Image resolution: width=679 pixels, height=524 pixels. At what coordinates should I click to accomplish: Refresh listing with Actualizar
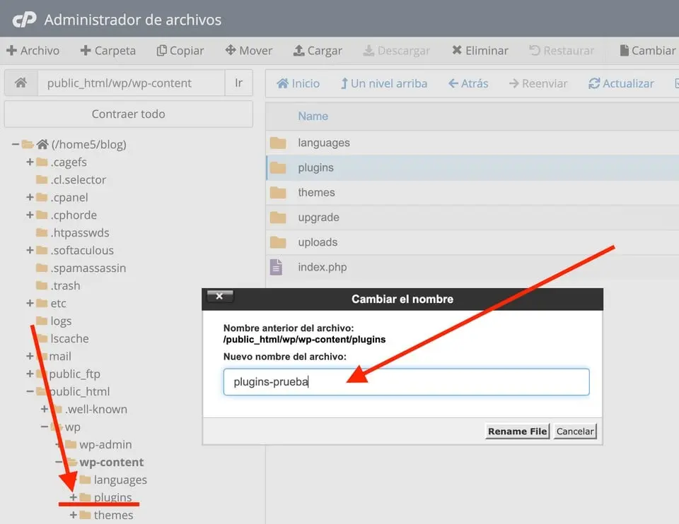coord(621,83)
